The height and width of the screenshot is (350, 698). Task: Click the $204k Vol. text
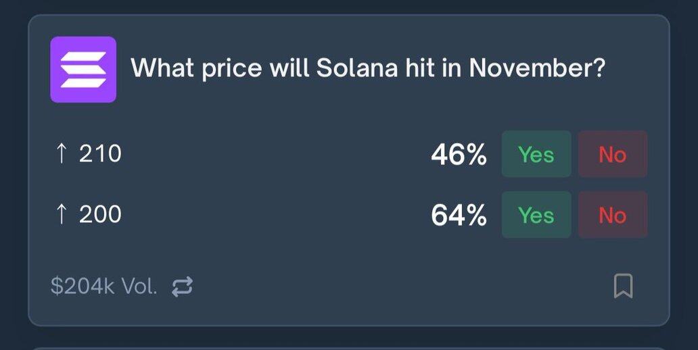coord(103,286)
